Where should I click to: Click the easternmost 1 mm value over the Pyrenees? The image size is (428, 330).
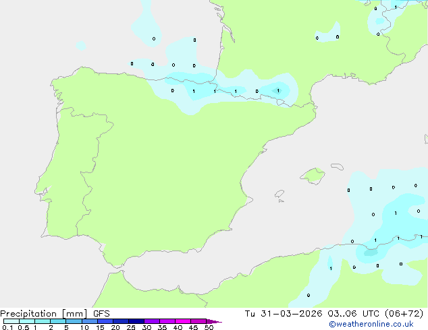click(x=277, y=90)
